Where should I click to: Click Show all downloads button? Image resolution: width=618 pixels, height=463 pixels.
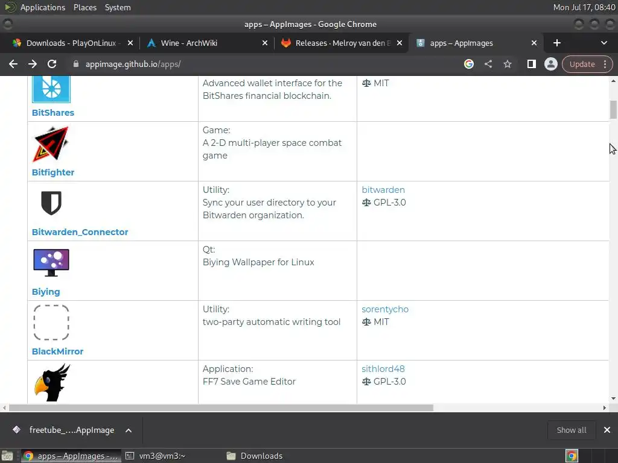[x=571, y=430]
